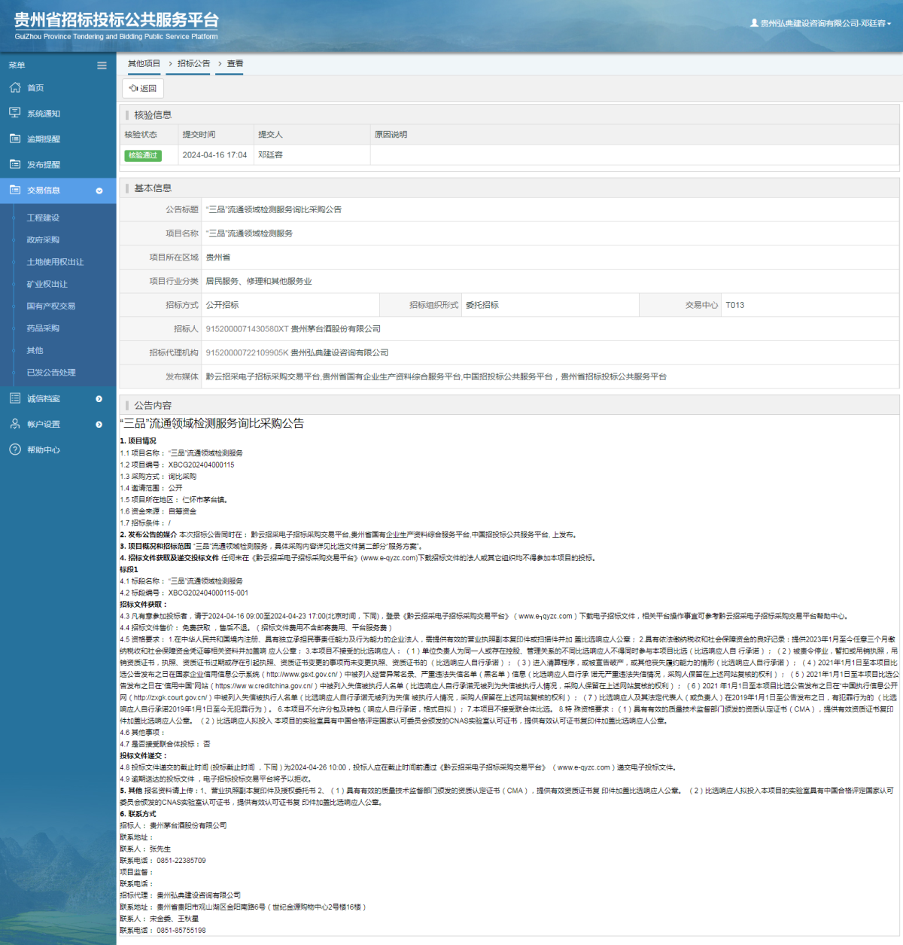903x945 pixels.
Task: Click the hamburger menu collapse icon
Action: click(x=102, y=66)
